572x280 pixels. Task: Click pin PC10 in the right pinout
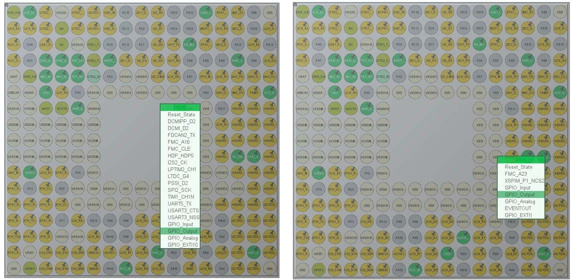[415, 12]
